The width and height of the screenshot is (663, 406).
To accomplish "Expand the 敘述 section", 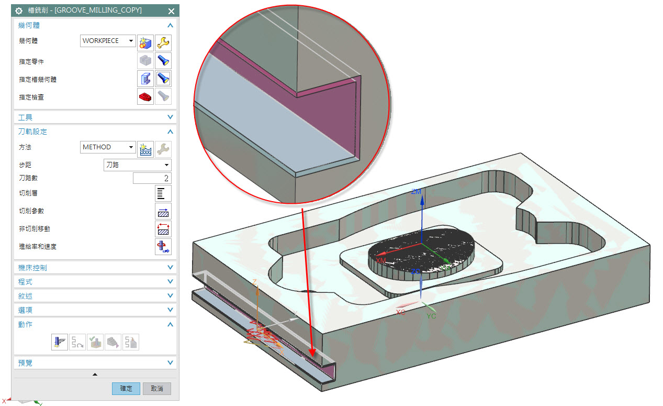I will (170, 296).
